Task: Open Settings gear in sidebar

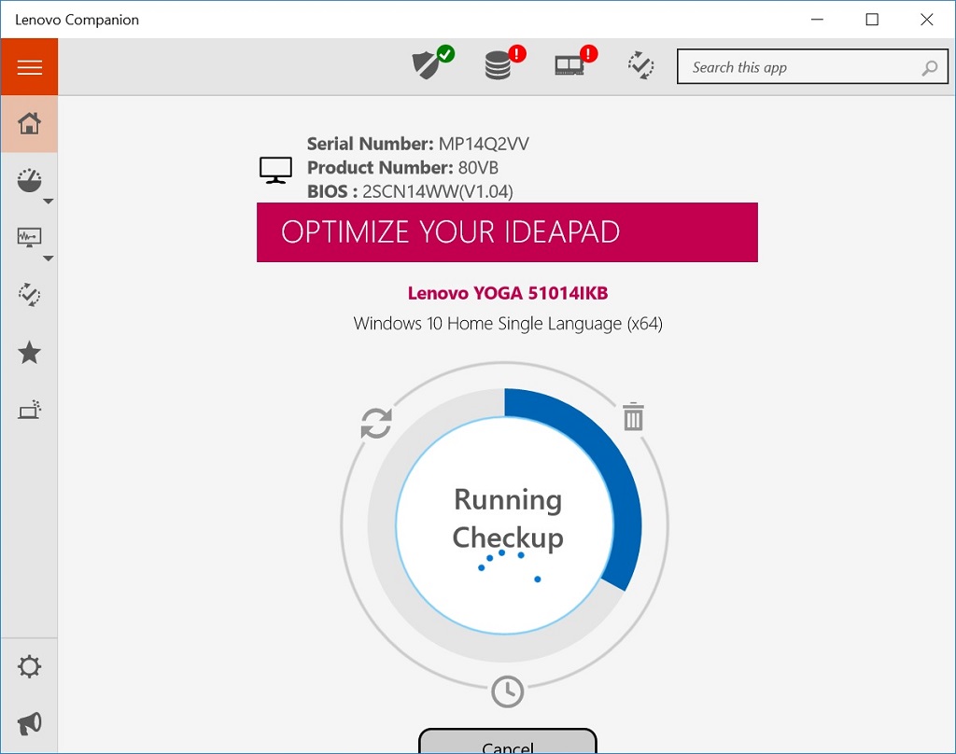Action: pyautogui.click(x=29, y=666)
